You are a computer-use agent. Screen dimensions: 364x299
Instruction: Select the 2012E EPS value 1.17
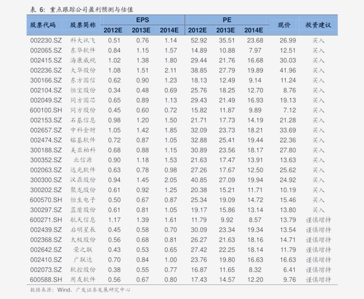114,220
